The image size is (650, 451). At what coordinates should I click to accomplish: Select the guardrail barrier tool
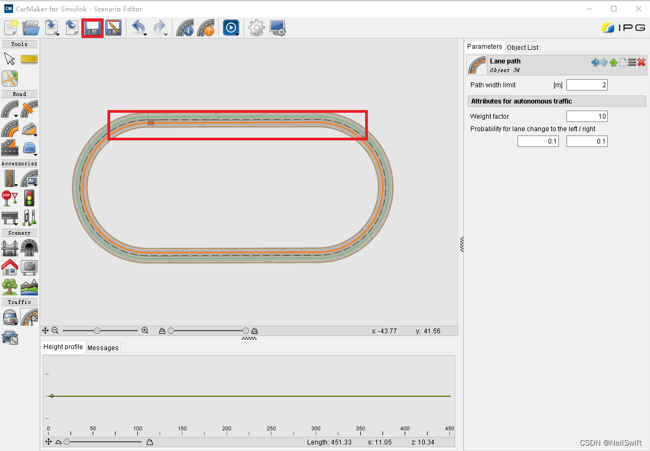coord(10,218)
